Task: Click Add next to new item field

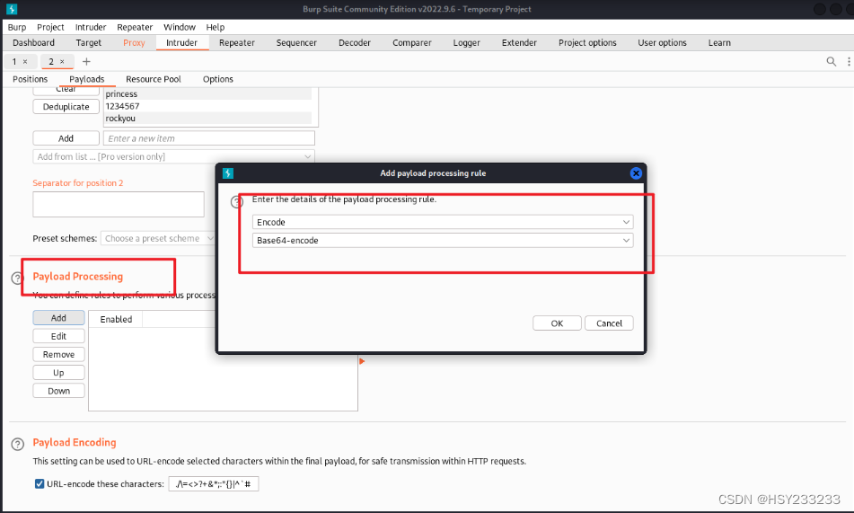Action: (66, 138)
